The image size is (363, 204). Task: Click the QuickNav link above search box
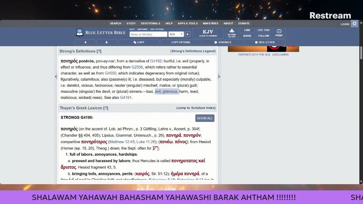(142, 29)
